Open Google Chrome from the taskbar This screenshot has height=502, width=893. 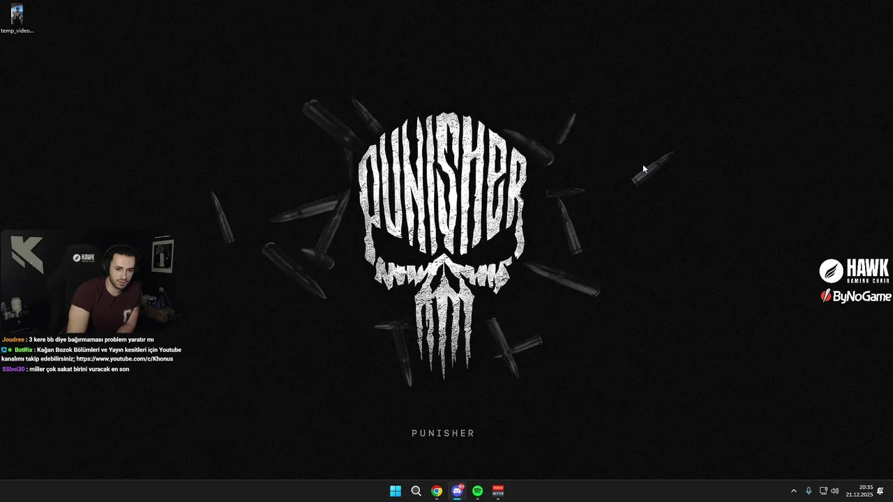coord(437,491)
